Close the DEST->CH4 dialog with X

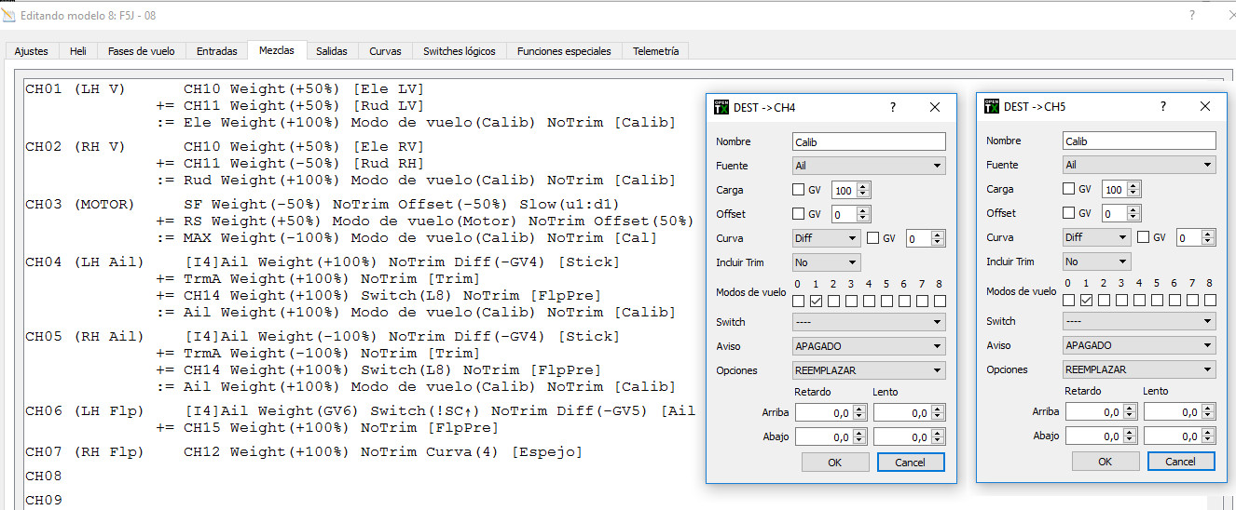point(935,107)
